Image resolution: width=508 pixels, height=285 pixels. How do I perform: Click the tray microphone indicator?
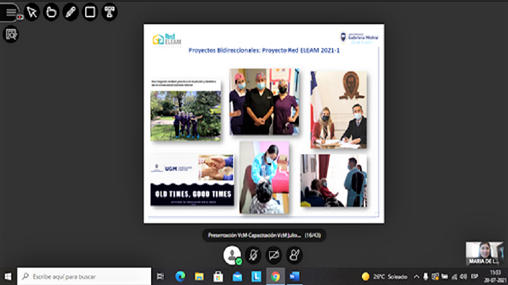point(425,277)
